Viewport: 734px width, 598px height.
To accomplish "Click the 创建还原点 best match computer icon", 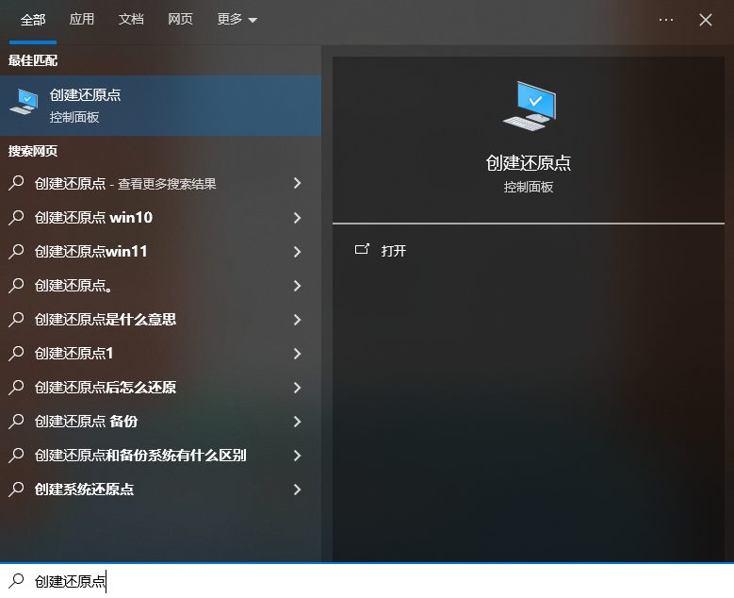I will pos(23,105).
